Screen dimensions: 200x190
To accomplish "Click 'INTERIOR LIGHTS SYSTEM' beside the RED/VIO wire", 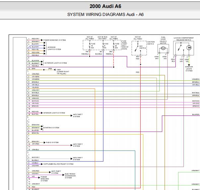I will coord(54,113).
